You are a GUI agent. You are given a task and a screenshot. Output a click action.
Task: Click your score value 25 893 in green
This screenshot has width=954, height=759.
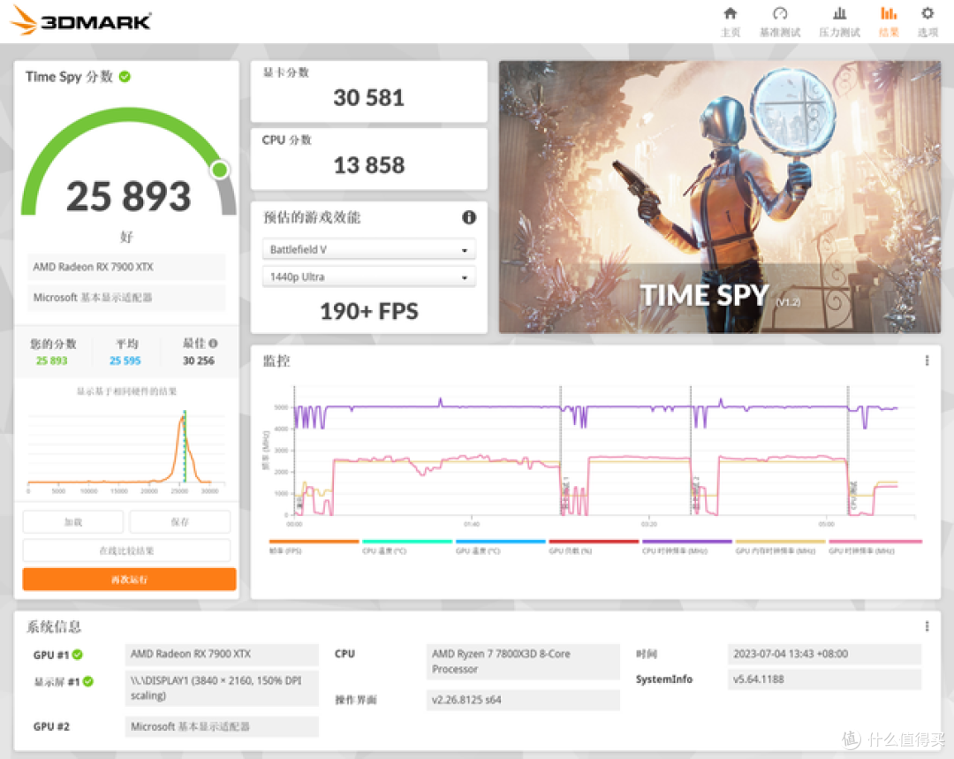[52, 361]
